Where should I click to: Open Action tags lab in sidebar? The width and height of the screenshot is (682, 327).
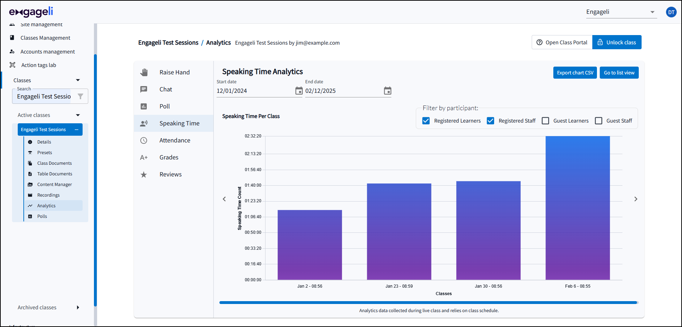coord(39,65)
